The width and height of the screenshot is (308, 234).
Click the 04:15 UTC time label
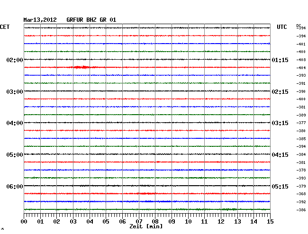click(x=280, y=155)
